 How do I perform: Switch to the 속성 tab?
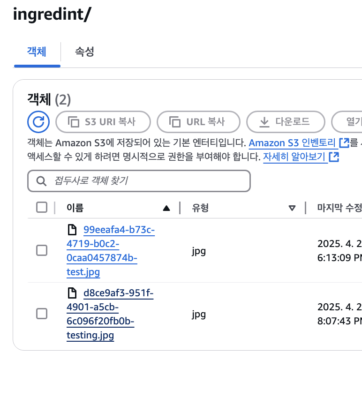click(x=84, y=52)
